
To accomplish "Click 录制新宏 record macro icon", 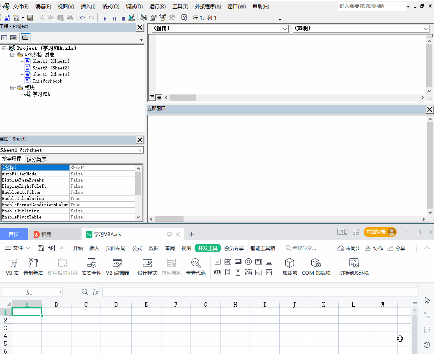I will point(33,267).
